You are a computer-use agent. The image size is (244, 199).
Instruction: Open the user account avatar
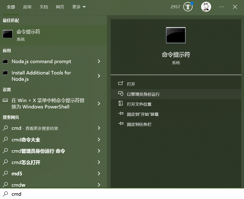click(x=206, y=7)
